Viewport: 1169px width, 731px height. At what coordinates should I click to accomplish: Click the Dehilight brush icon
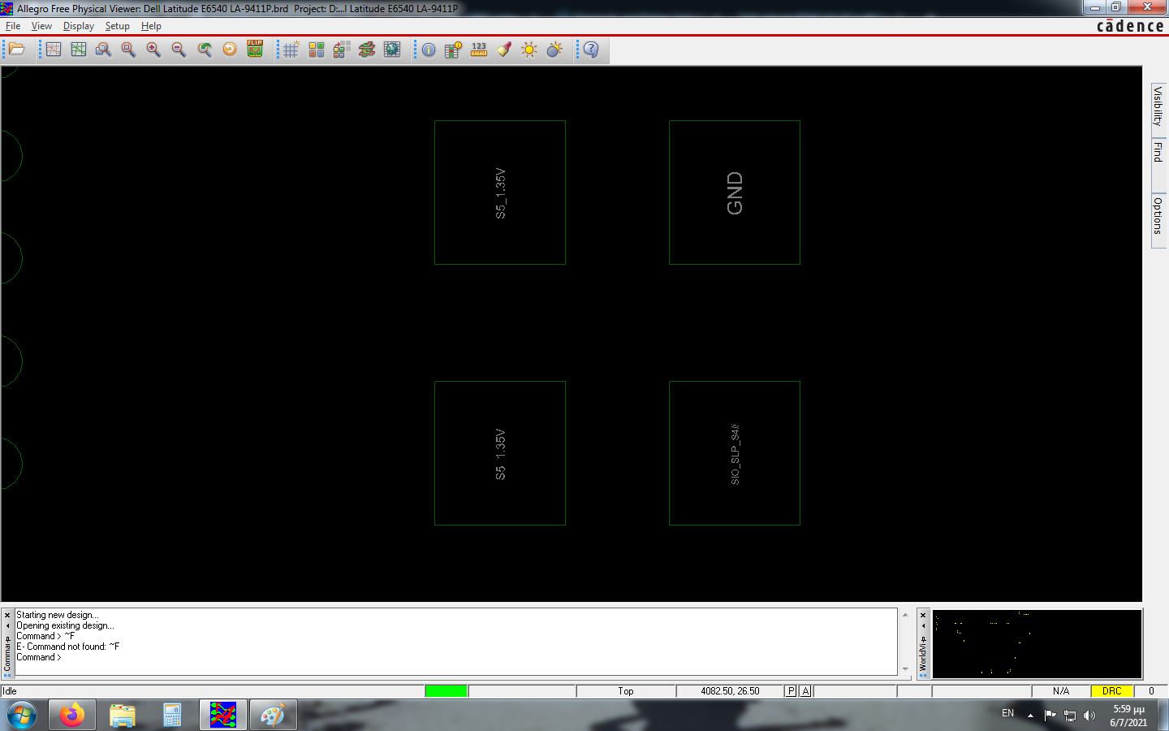coord(504,50)
